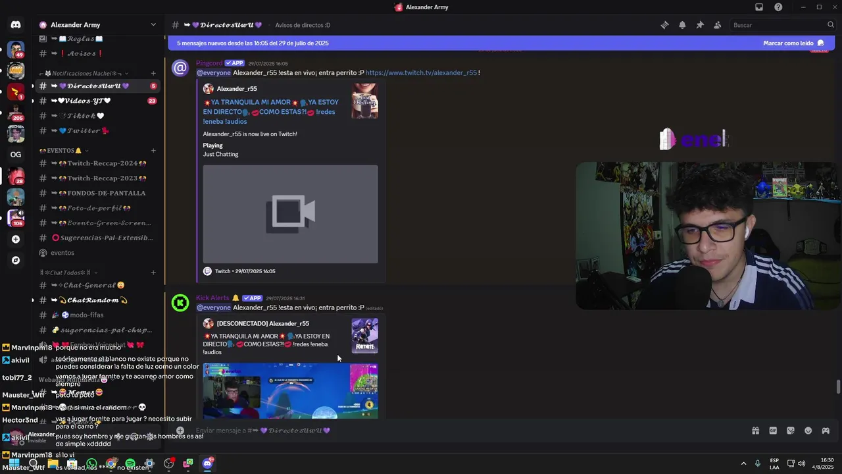
Task: Open the Help question mark icon
Action: [778, 7]
